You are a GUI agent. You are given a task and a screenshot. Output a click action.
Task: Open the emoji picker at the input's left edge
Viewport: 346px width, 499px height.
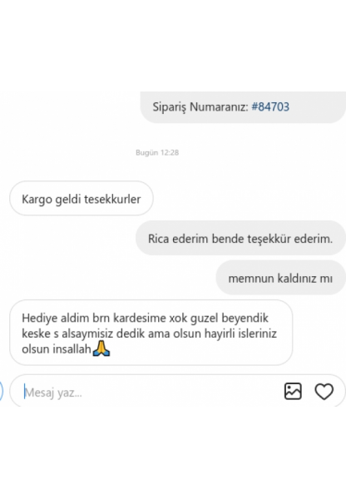tap(1, 391)
